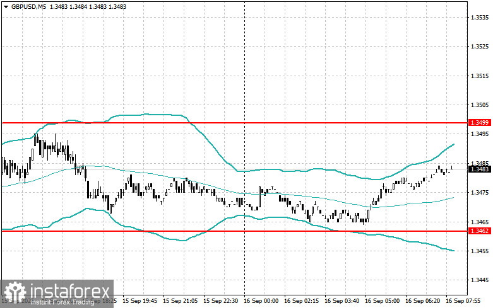Image resolution: width=493 pixels, height=308 pixels.
Task: Click the 1.3445 price scale label
Action: [x=480, y=280]
